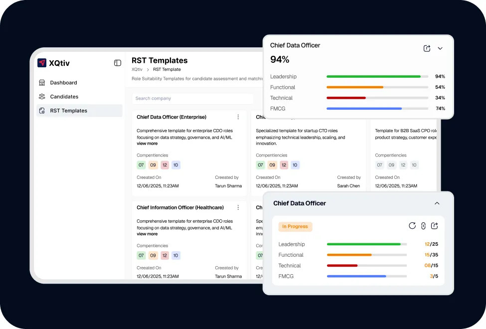Open options menu for Chief Data Officer (Enterprise)
The image size is (486, 329).
coord(238,117)
